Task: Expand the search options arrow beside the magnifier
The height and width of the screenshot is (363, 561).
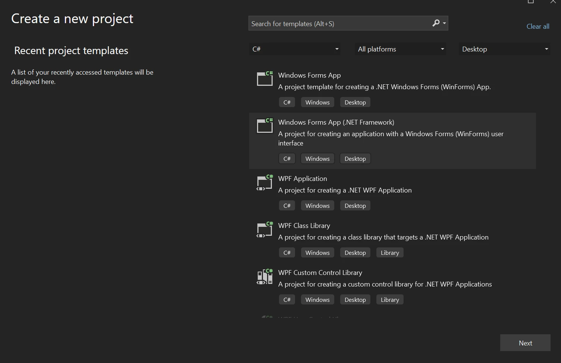Action: pos(444,24)
